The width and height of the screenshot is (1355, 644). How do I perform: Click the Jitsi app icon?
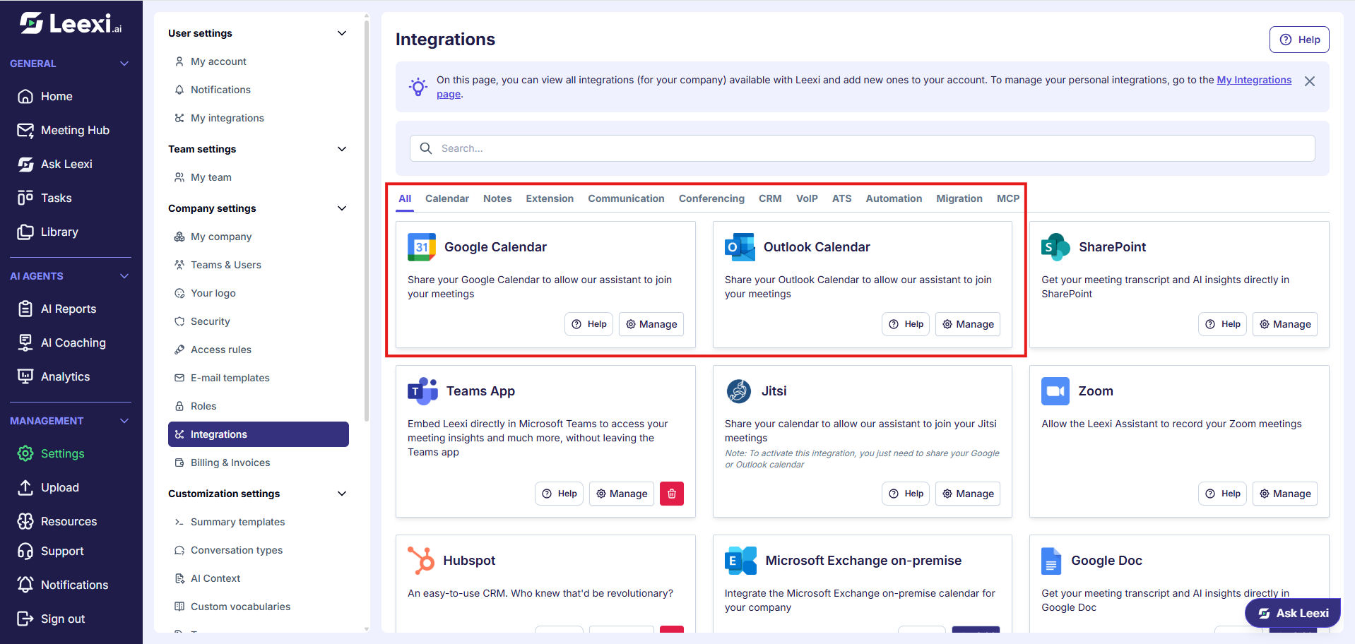point(739,391)
